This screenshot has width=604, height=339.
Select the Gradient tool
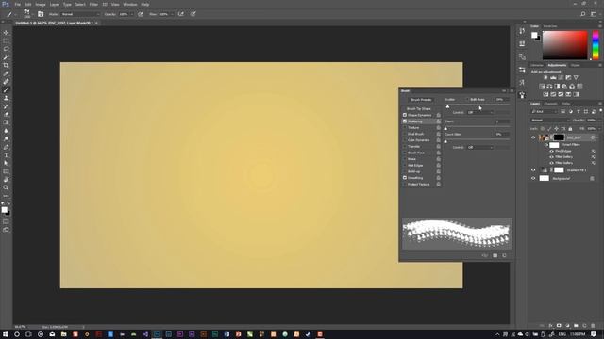[x=6, y=122]
